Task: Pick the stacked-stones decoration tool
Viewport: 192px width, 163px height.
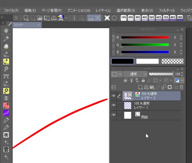Action: click(6, 46)
